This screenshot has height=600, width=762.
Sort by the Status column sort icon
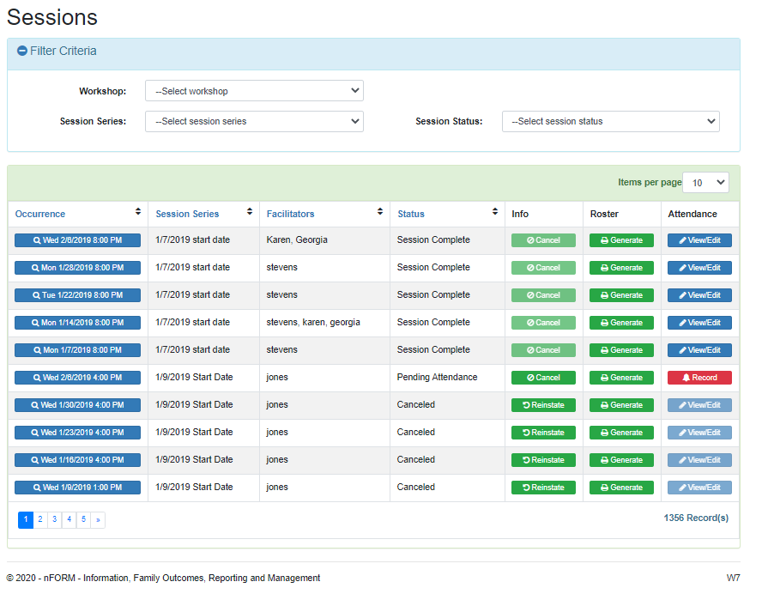(495, 212)
